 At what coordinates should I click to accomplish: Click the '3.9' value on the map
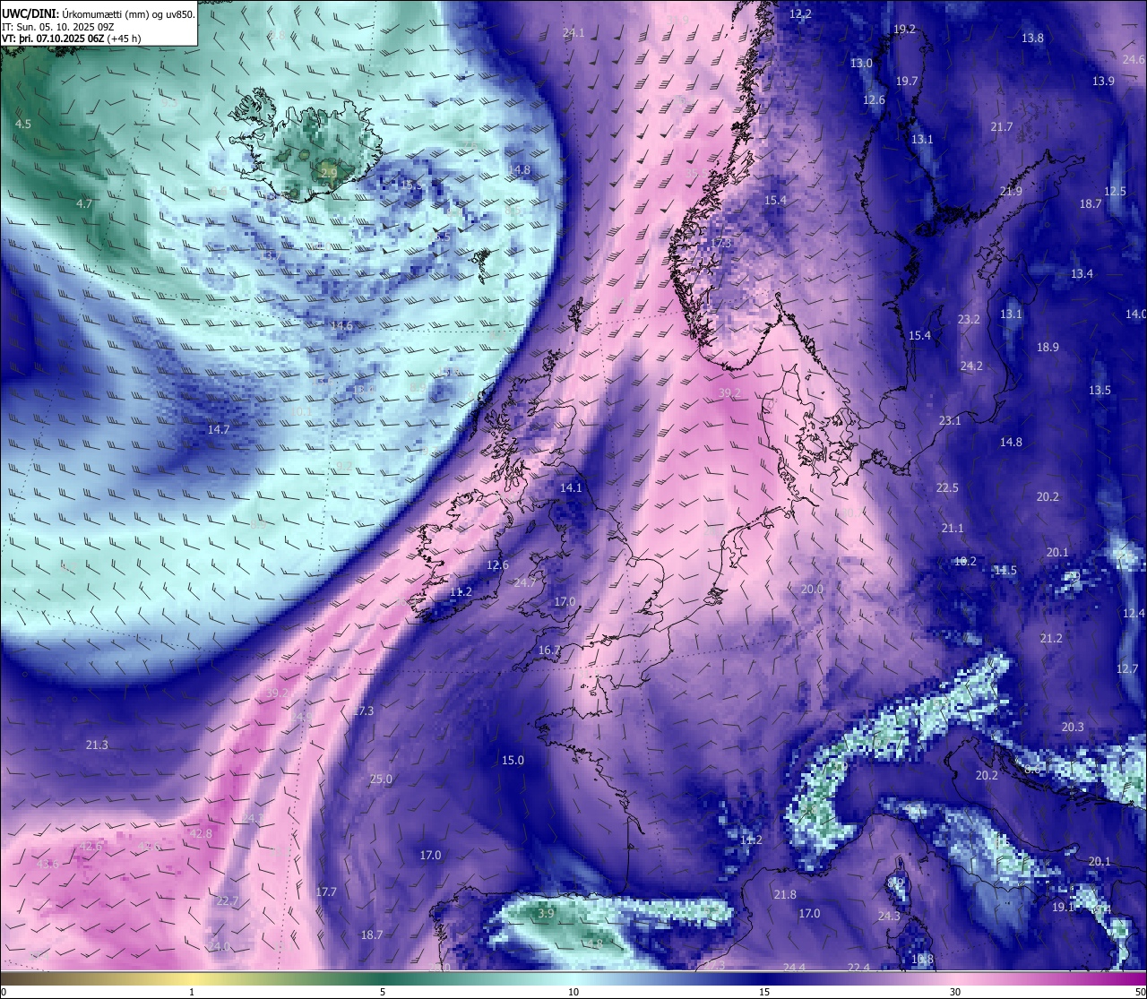coord(546,914)
